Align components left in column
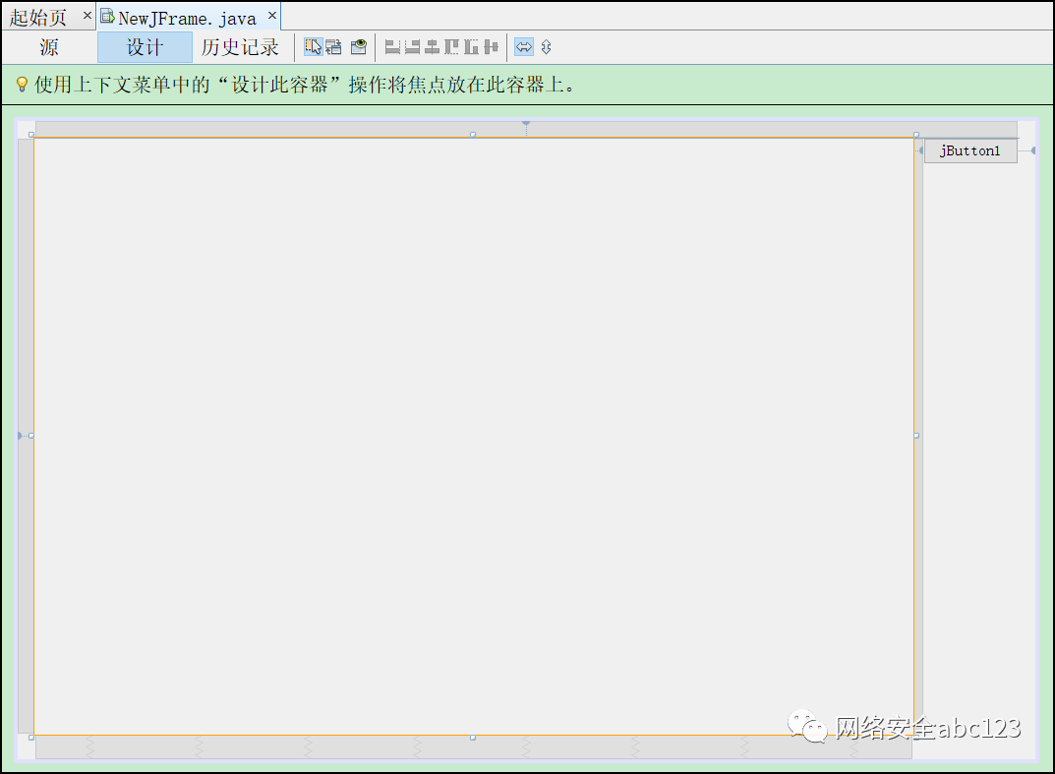Viewport: 1055px width, 774px height. pyautogui.click(x=392, y=46)
